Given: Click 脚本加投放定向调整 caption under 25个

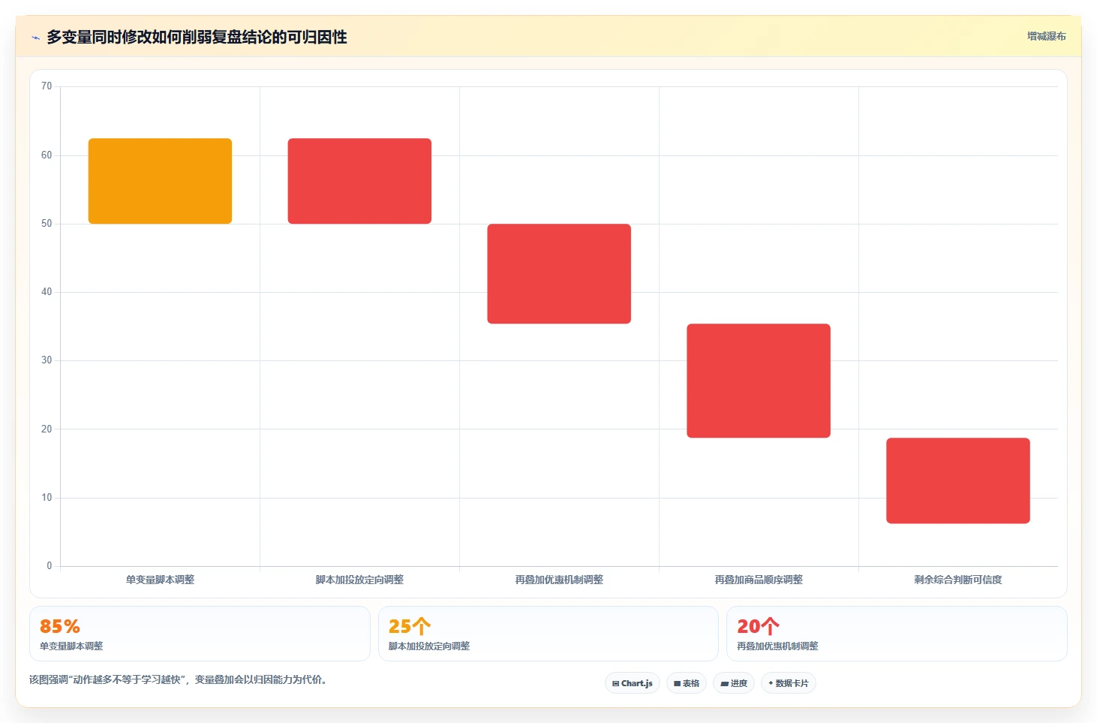Looking at the screenshot, I should point(429,646).
